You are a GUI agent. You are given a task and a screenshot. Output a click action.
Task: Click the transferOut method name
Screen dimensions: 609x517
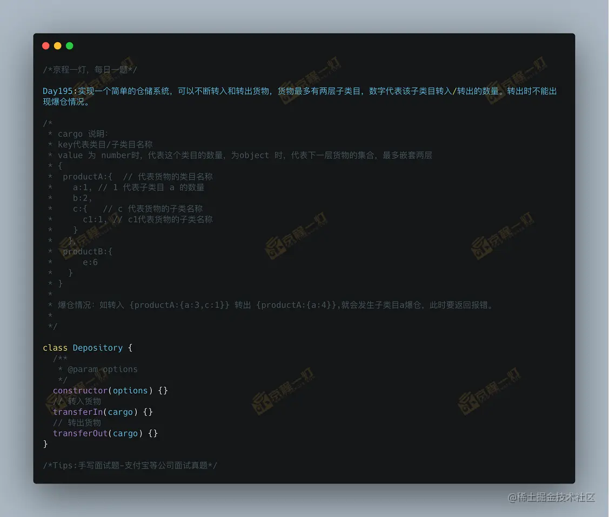pyautogui.click(x=80, y=433)
